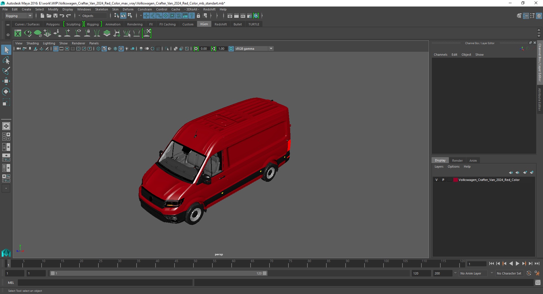This screenshot has width=543, height=294.
Task: Click the current frame field in timeline
Action: pos(477,264)
